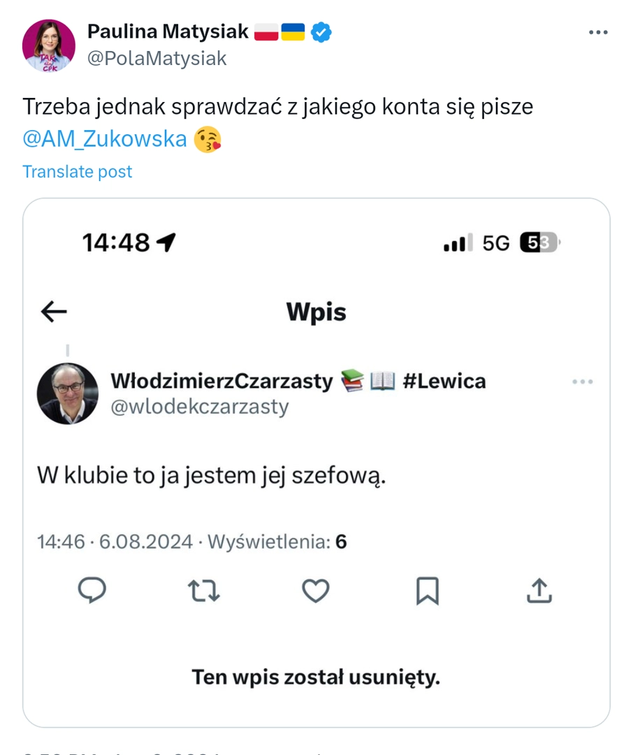Screen dimensions: 633x755
Task: Click the share upload icon
Action: tap(539, 591)
